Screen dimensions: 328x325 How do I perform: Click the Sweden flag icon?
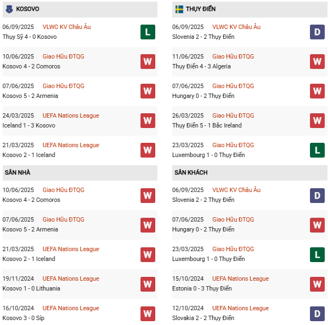179,9
